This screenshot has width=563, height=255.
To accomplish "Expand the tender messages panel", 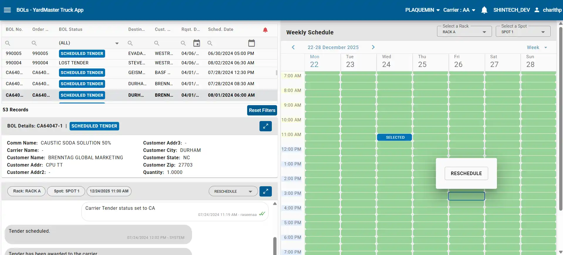I will [265, 191].
